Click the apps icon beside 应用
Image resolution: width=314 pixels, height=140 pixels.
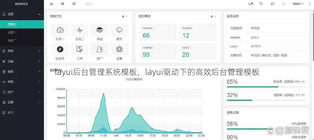pos(4,71)
